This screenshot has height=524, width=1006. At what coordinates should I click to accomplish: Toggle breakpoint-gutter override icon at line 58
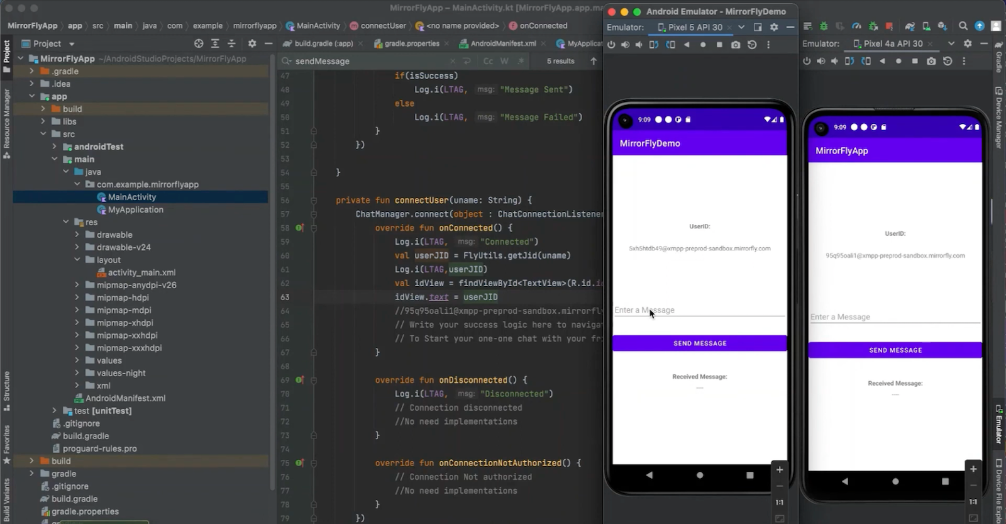300,228
